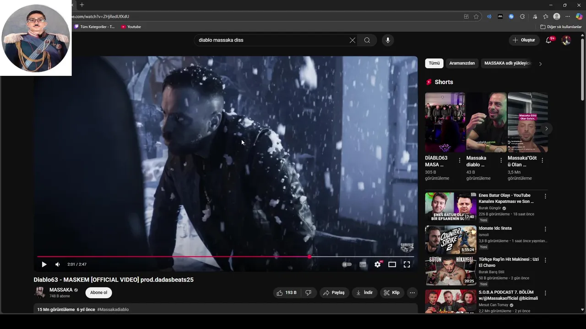Switch to theater mode
This screenshot has height=329, width=586.
point(392,264)
